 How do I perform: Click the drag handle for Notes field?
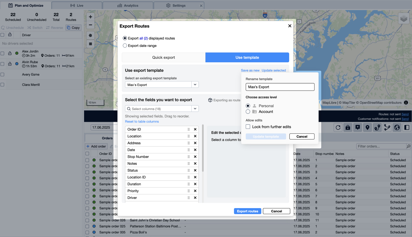pos(189,164)
